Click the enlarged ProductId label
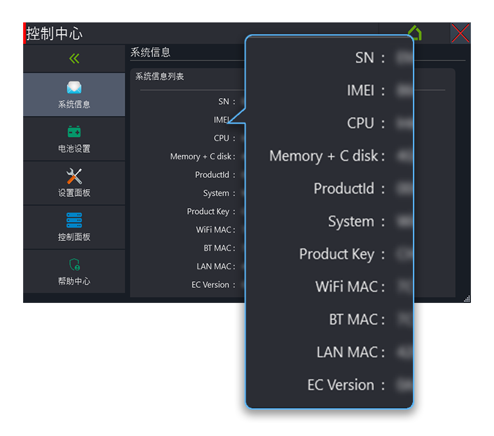The image size is (494, 436). 344,189
